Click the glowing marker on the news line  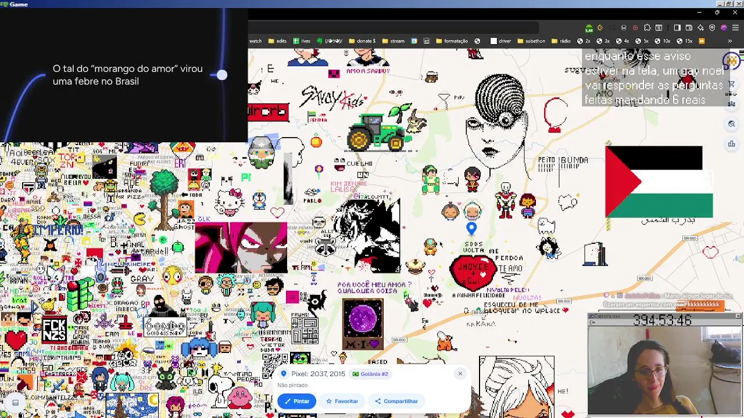[x=222, y=74]
